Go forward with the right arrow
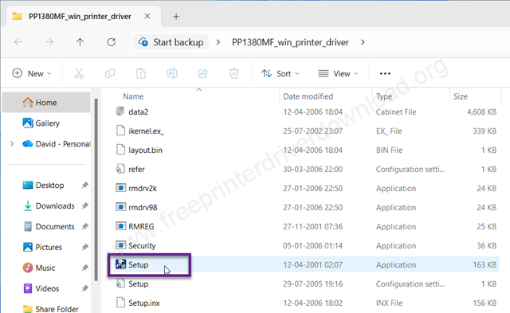The width and height of the screenshot is (510, 313). pyautogui.click(x=49, y=42)
